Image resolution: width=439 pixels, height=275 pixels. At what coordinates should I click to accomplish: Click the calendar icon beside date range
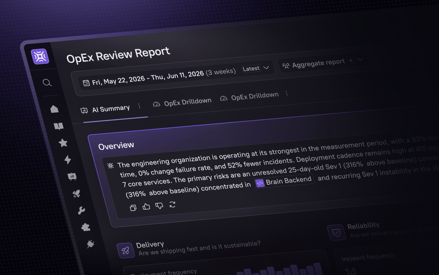(86, 83)
